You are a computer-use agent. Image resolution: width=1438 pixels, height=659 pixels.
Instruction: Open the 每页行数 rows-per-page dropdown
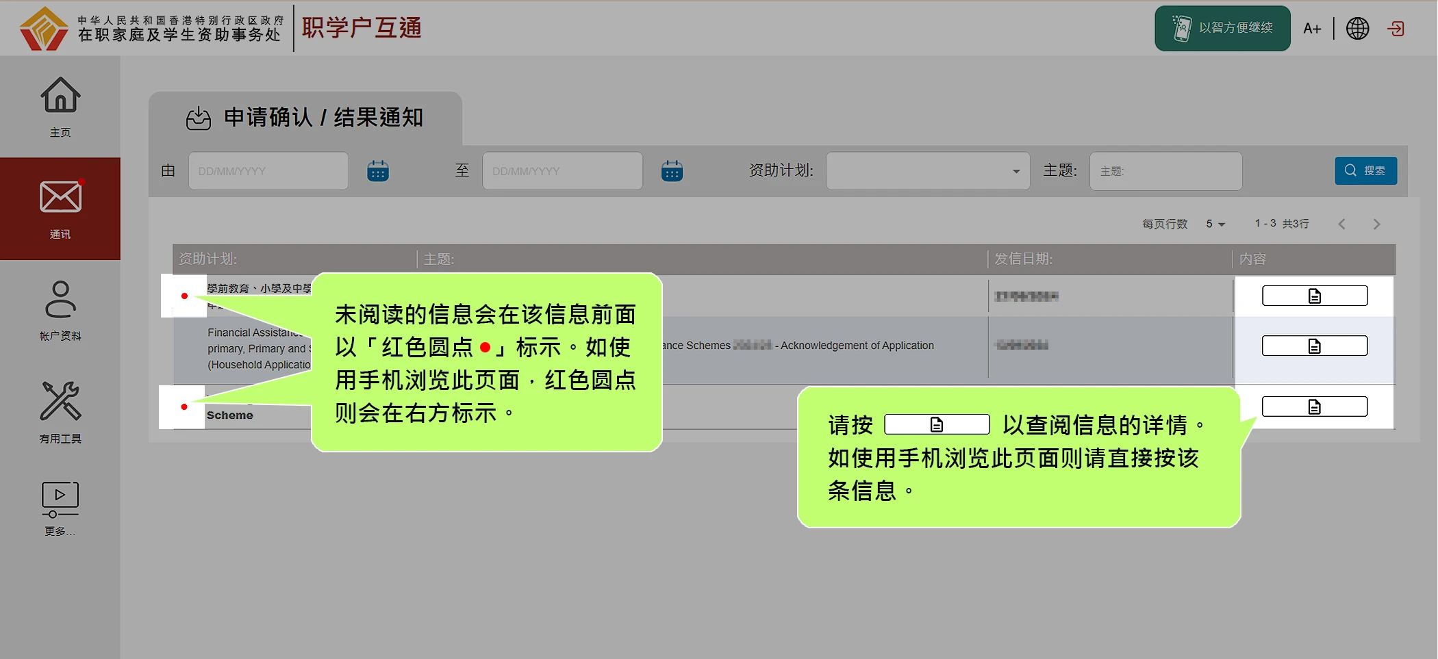tap(1215, 224)
